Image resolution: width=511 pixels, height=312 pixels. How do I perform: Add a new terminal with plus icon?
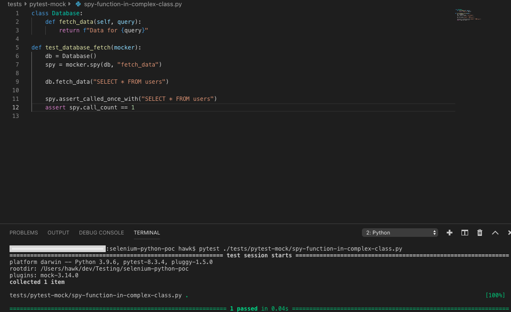[450, 233]
